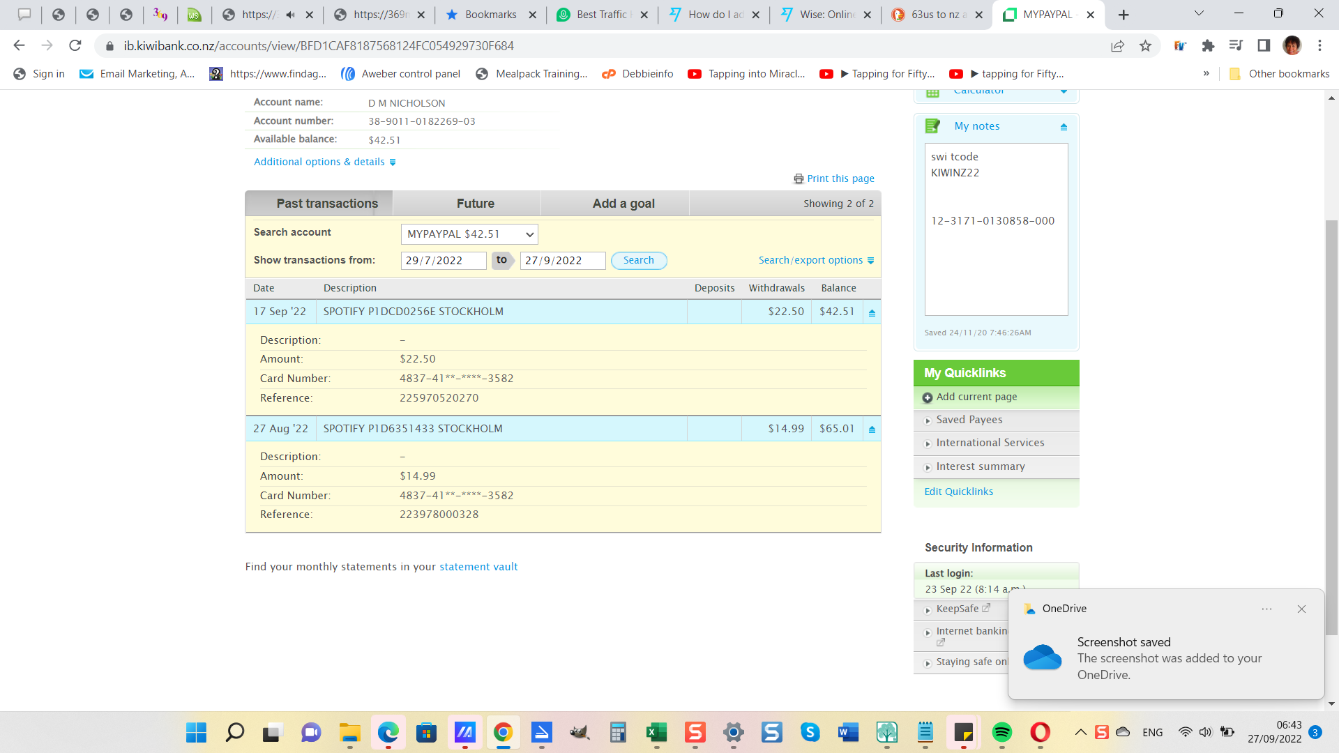The image size is (1339, 753).
Task: Open the Chrome extensions puzzle icon
Action: [x=1208, y=46]
